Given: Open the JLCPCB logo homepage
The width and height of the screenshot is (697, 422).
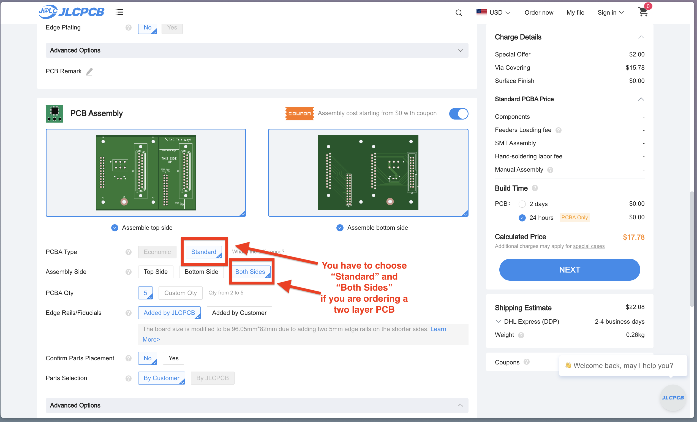Looking at the screenshot, I should click(71, 12).
